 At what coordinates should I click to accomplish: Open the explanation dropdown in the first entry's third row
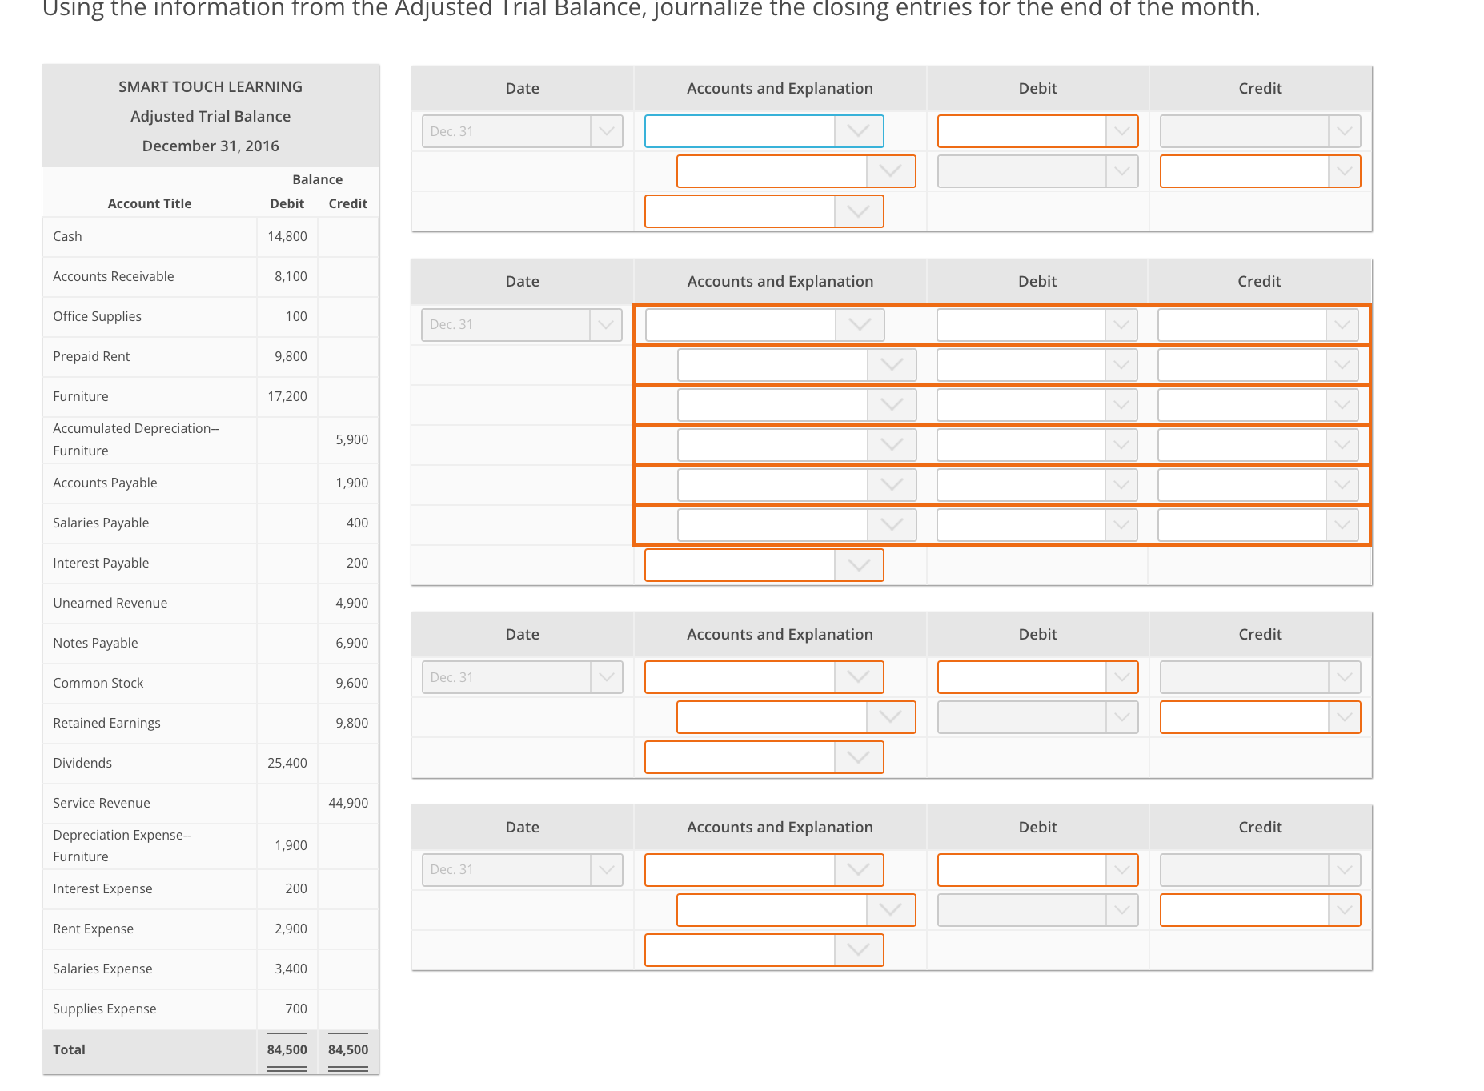[859, 211]
